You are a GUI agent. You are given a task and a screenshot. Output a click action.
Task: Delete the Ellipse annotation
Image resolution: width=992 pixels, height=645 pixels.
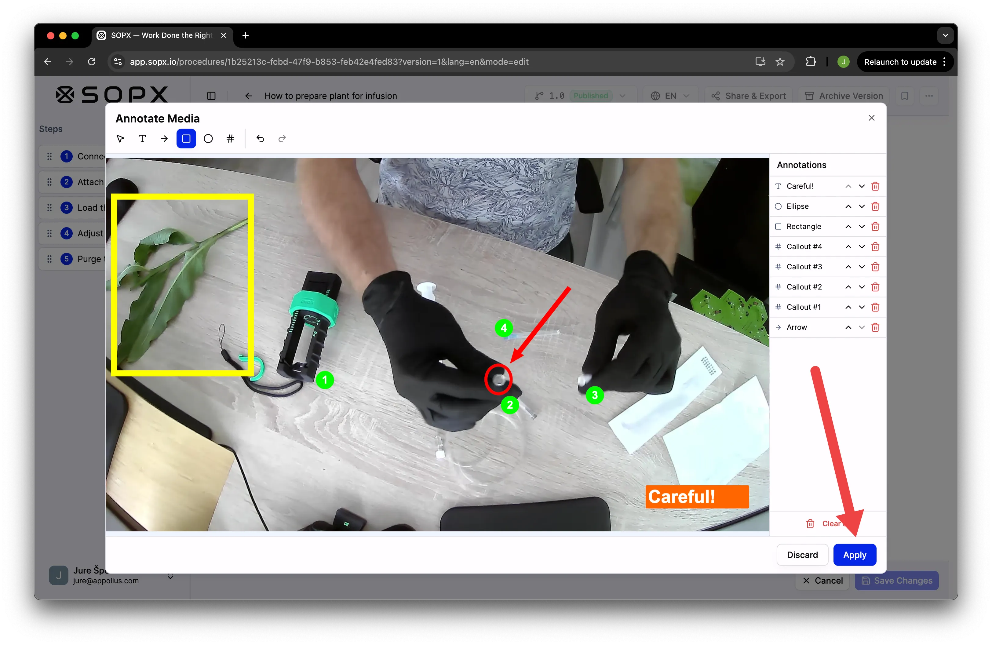(875, 206)
